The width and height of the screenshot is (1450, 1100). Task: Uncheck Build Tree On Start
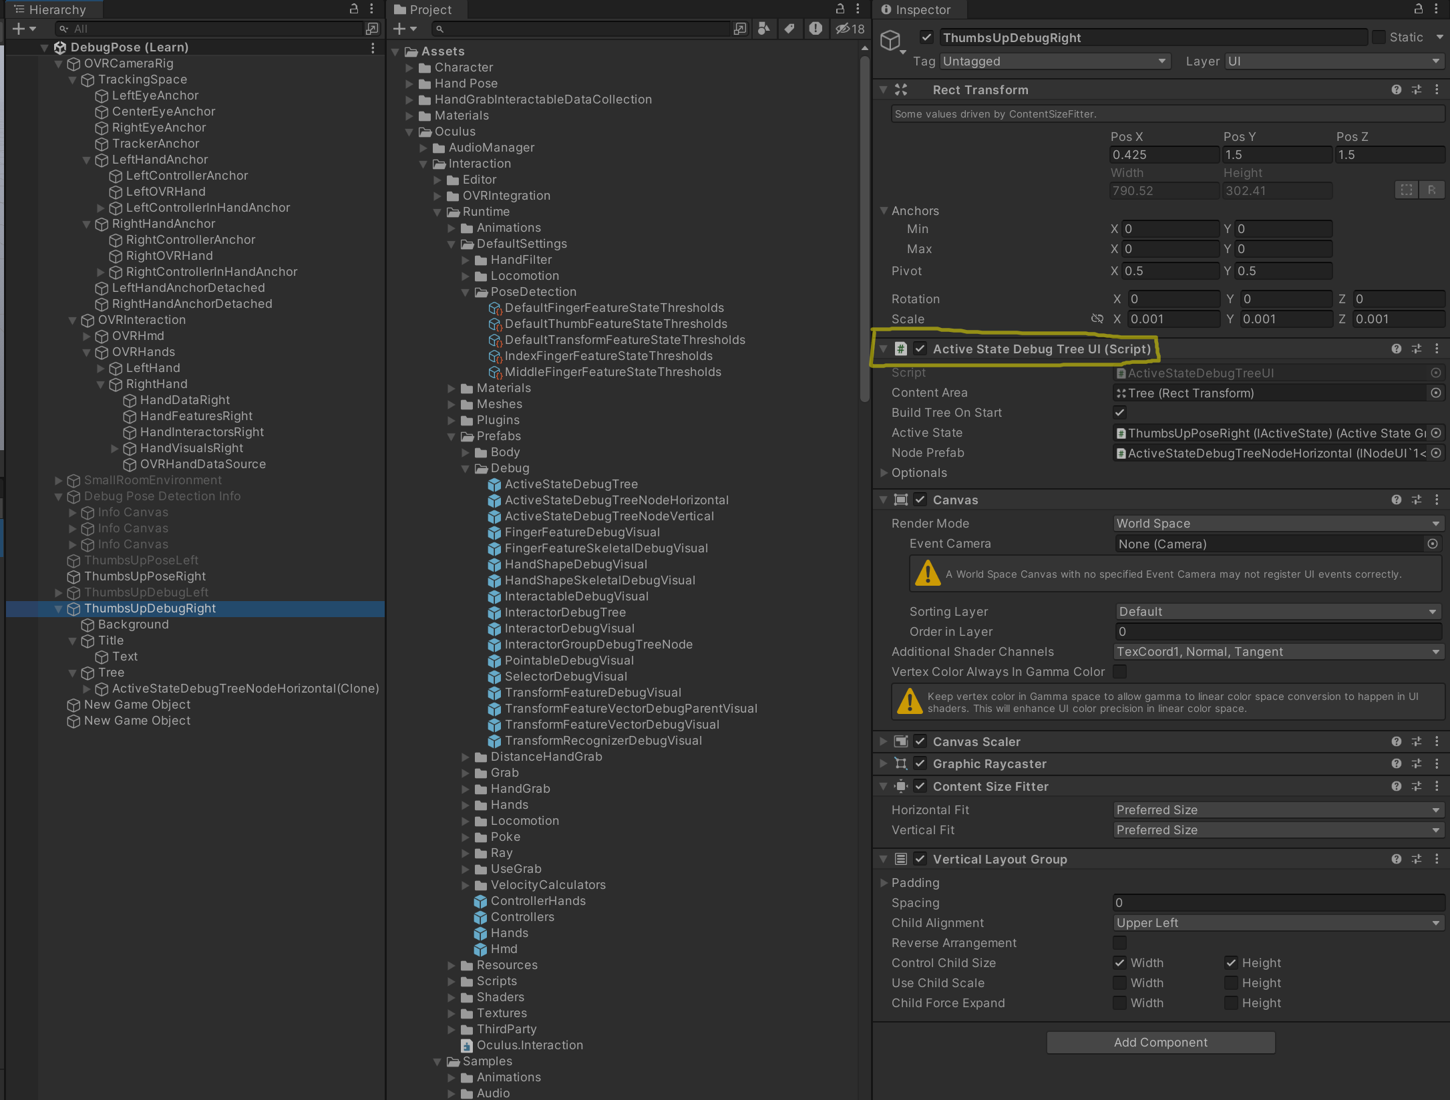[1120, 413]
